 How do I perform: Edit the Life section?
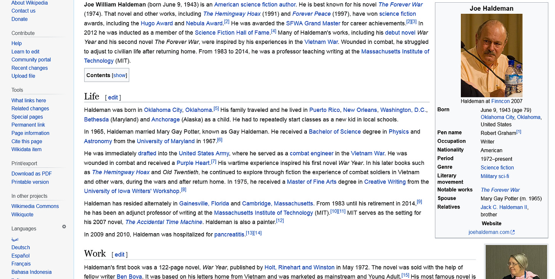point(113,97)
